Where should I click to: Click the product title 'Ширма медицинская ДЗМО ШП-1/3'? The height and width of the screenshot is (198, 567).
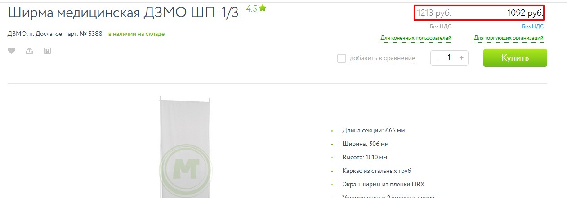(x=123, y=13)
